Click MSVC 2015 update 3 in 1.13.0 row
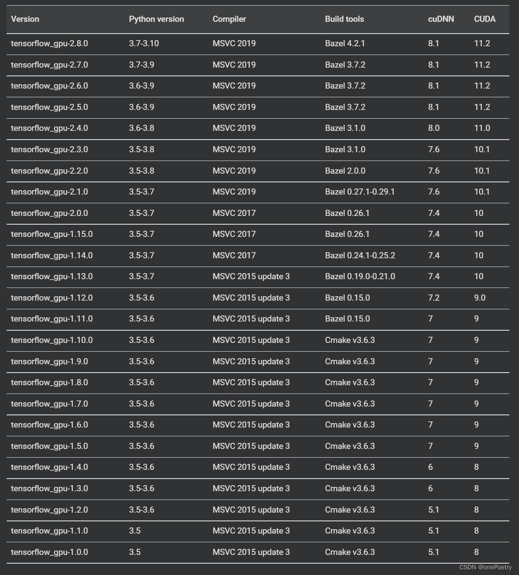The image size is (519, 575). 251,277
